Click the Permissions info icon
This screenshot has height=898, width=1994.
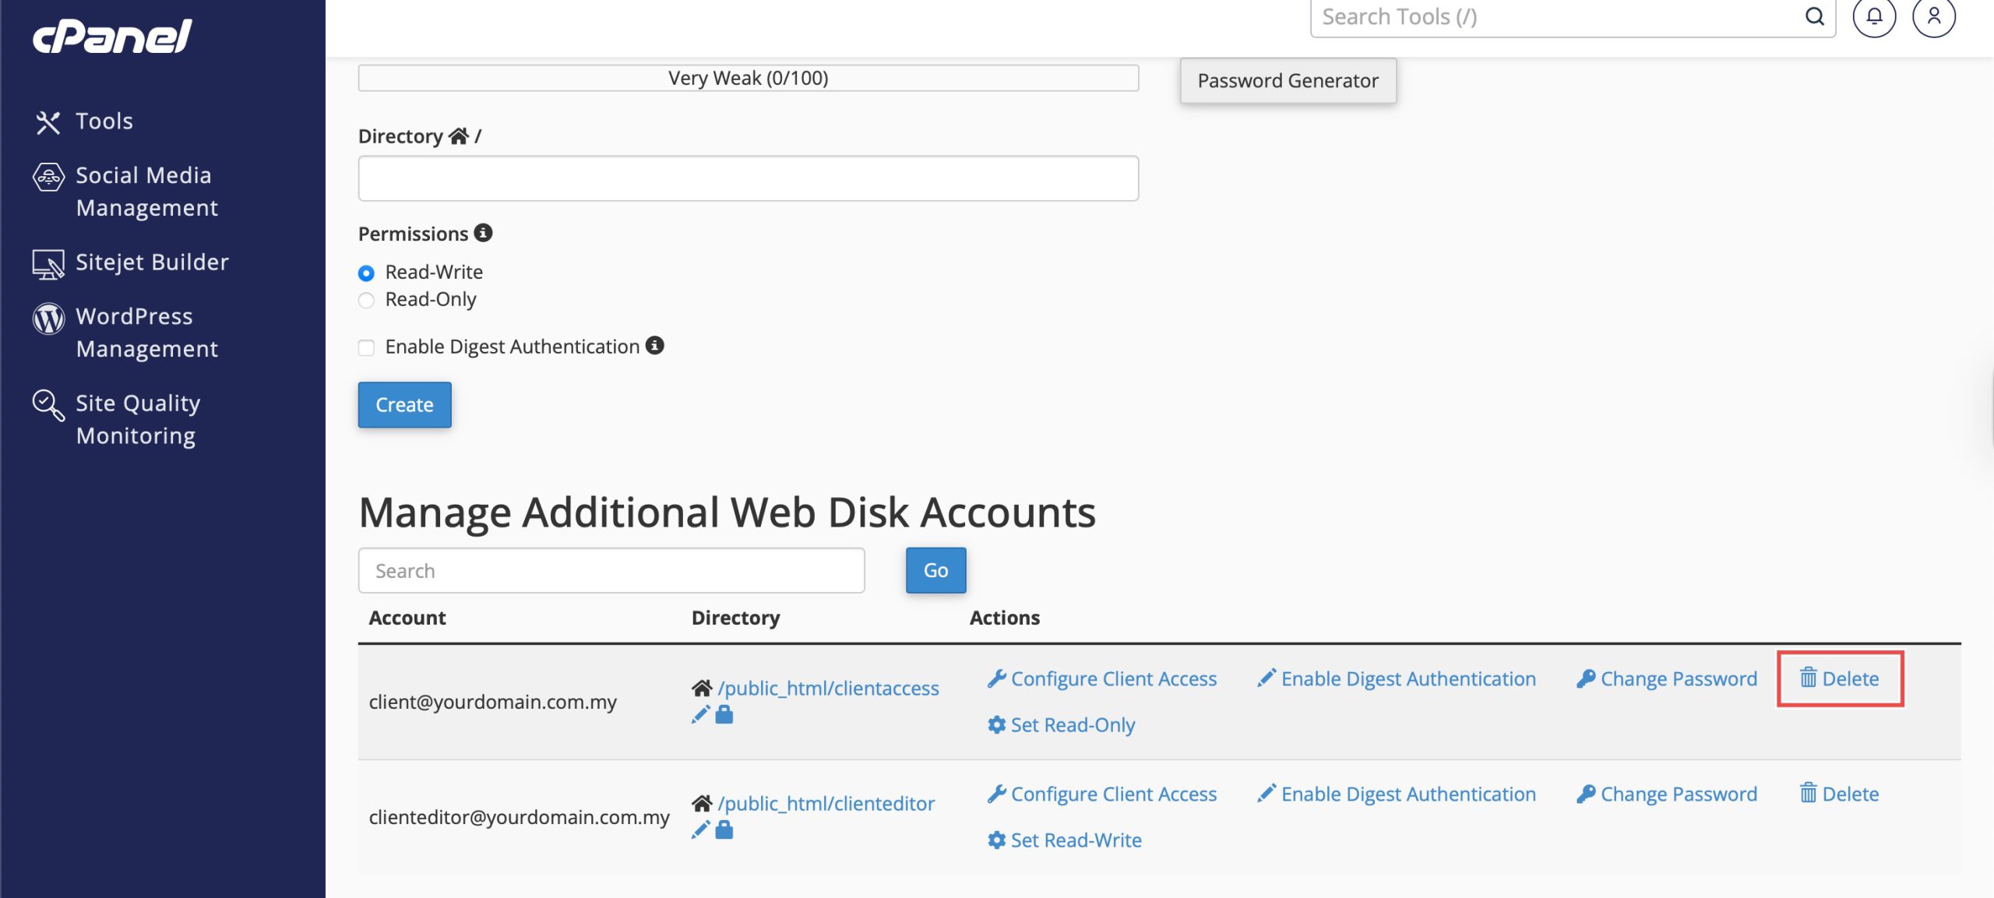tap(483, 233)
